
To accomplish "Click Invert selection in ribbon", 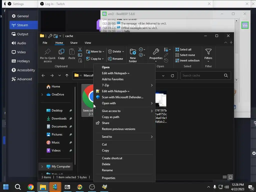I will point(187,60).
